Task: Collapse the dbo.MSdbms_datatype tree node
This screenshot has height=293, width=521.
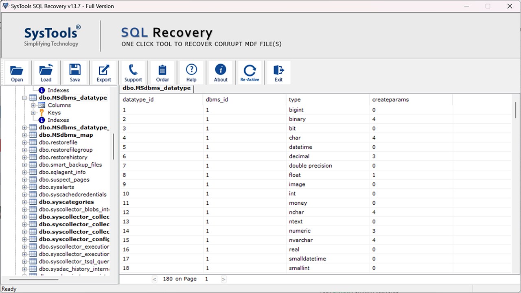Action: point(24,98)
